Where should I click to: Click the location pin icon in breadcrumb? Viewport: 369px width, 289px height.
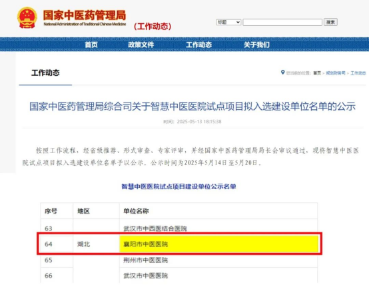(282, 73)
